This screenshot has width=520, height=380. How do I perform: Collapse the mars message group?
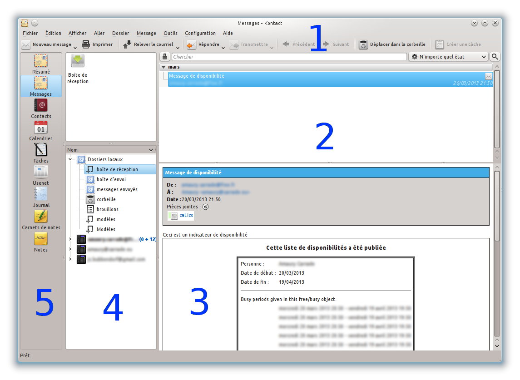(163, 67)
